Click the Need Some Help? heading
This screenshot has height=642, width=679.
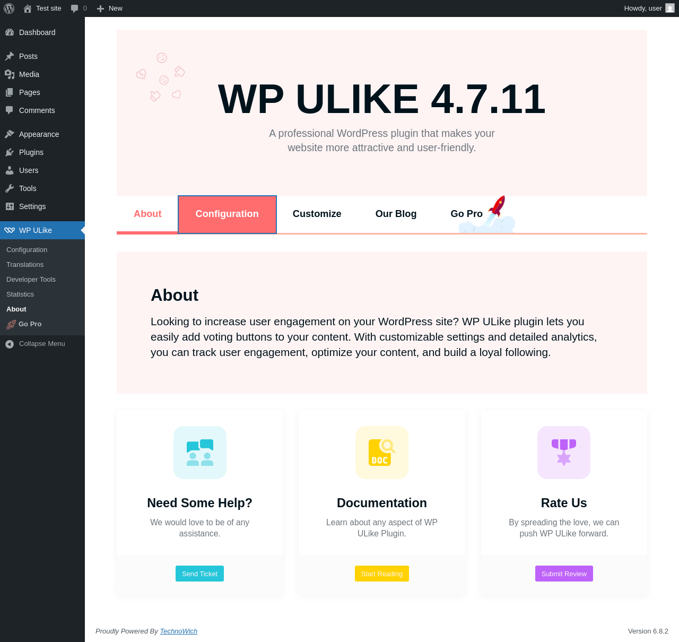click(x=199, y=503)
